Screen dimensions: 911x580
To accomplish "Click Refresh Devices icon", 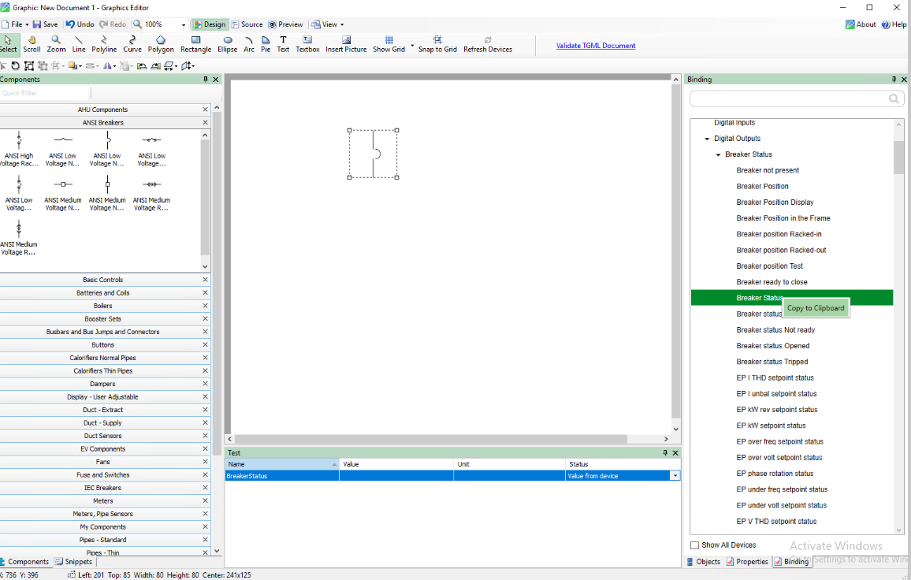I will (488, 43).
